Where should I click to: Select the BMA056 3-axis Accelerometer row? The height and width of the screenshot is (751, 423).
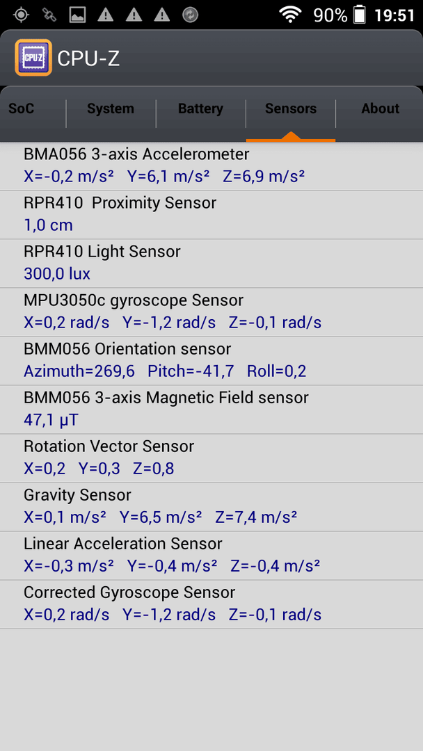(x=211, y=165)
